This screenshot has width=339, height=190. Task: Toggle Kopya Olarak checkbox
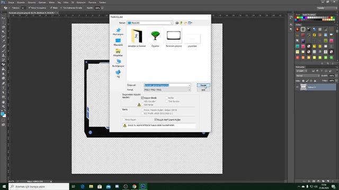click(142, 98)
